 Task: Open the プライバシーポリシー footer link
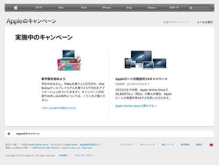pos(85,155)
